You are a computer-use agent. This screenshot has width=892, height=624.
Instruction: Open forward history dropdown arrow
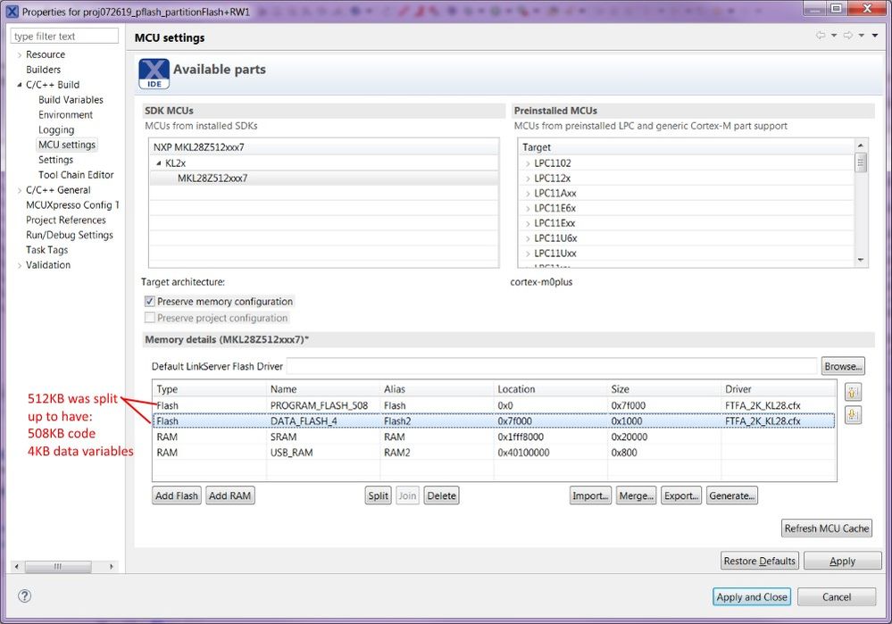tap(862, 36)
